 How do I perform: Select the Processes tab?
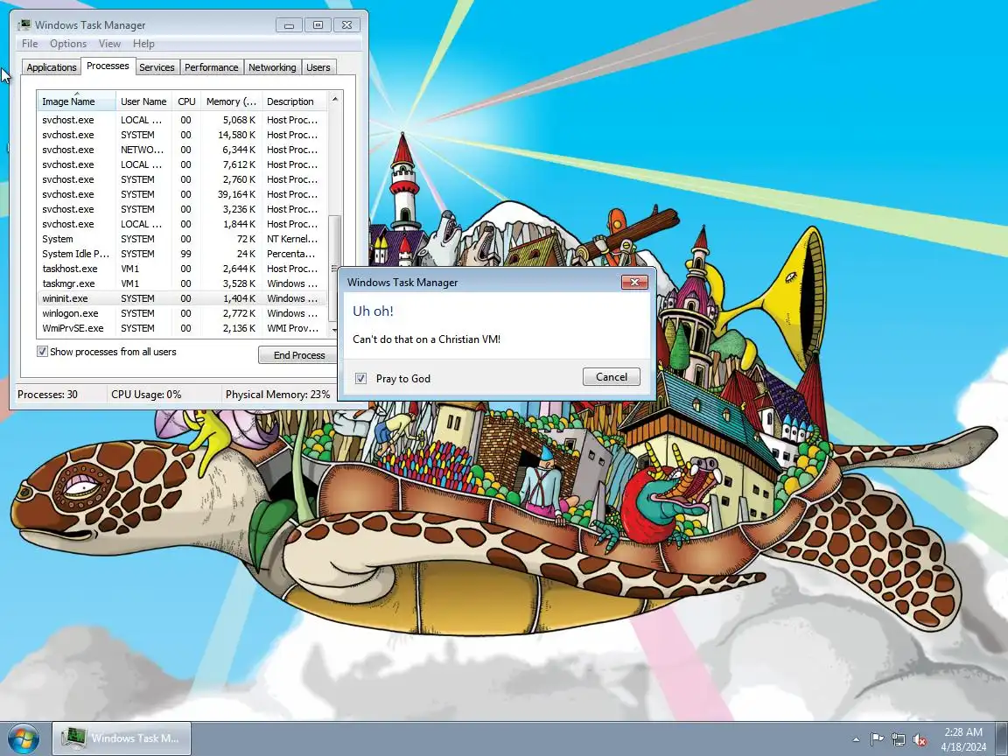pyautogui.click(x=108, y=66)
